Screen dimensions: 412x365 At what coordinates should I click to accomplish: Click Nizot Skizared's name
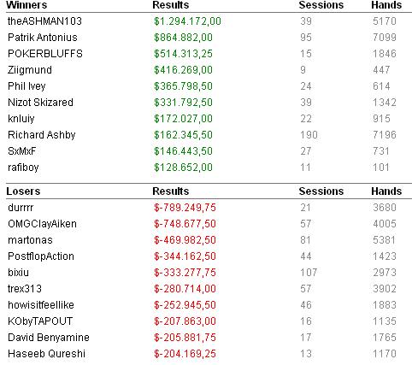pyautogui.click(x=40, y=103)
